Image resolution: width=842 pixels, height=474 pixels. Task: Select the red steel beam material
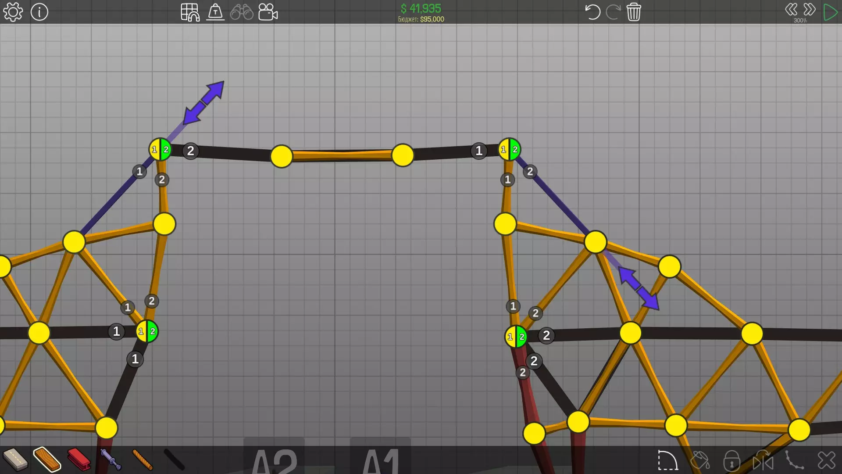[79, 459]
